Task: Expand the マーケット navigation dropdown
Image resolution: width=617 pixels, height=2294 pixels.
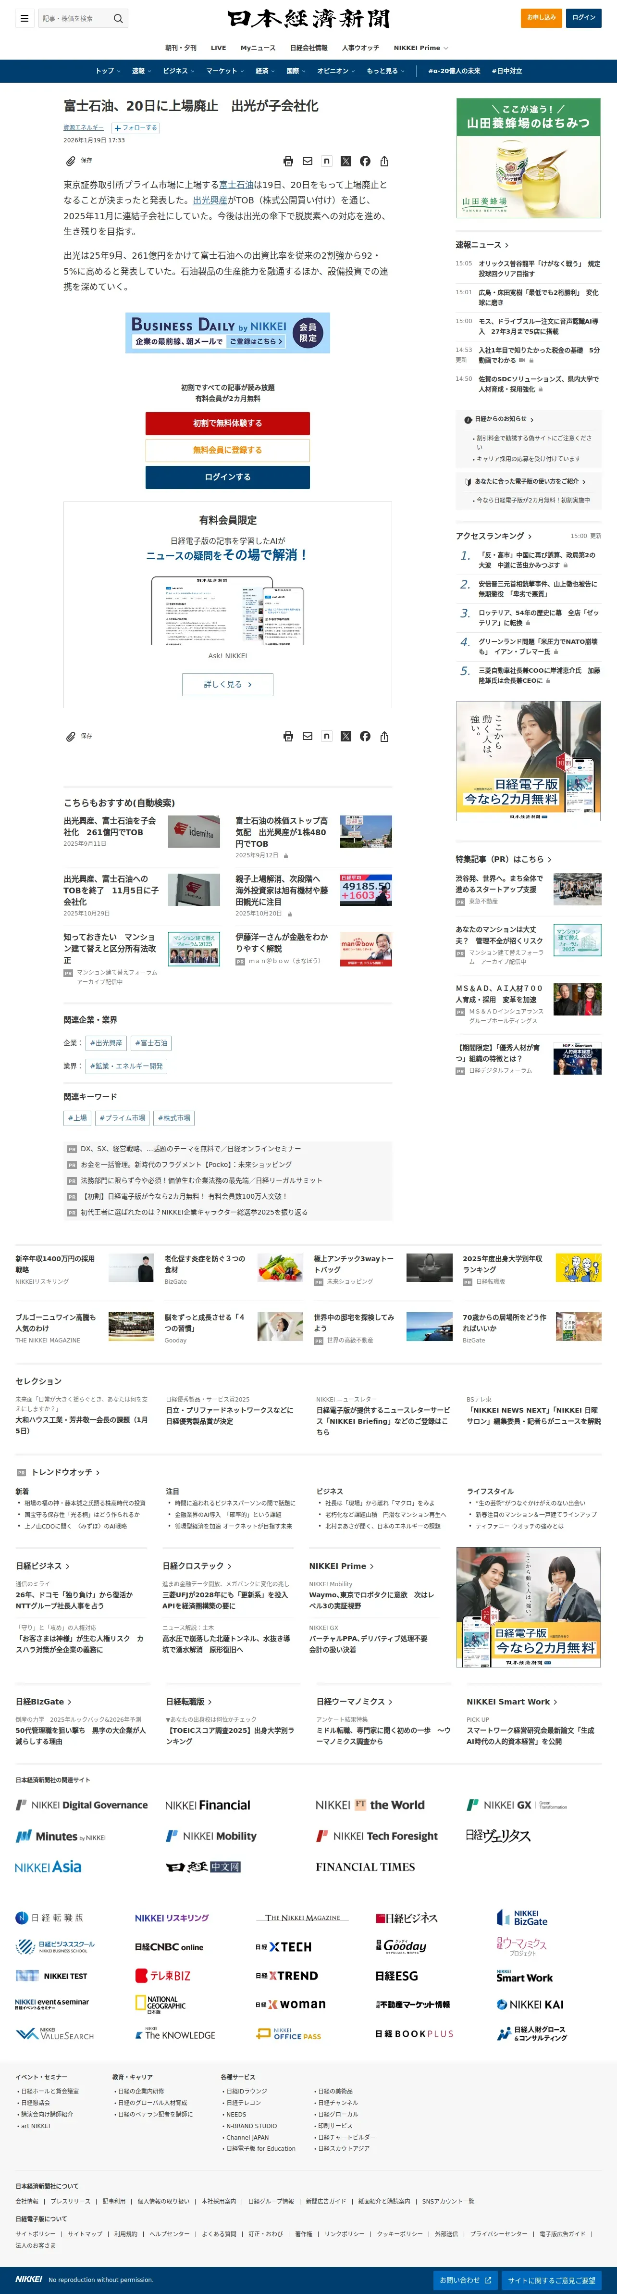Action: [224, 71]
